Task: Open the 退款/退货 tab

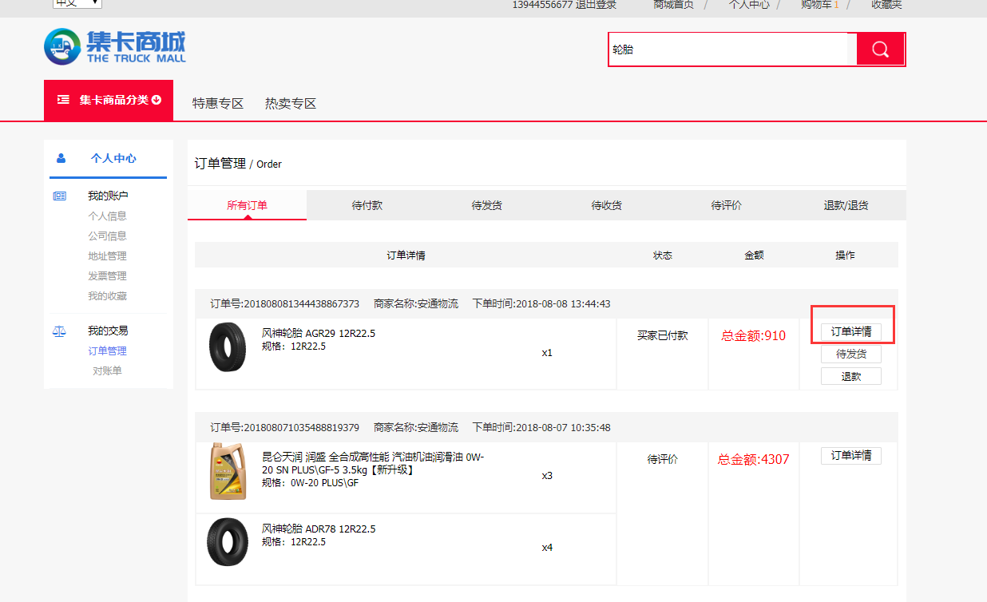Action: click(846, 205)
